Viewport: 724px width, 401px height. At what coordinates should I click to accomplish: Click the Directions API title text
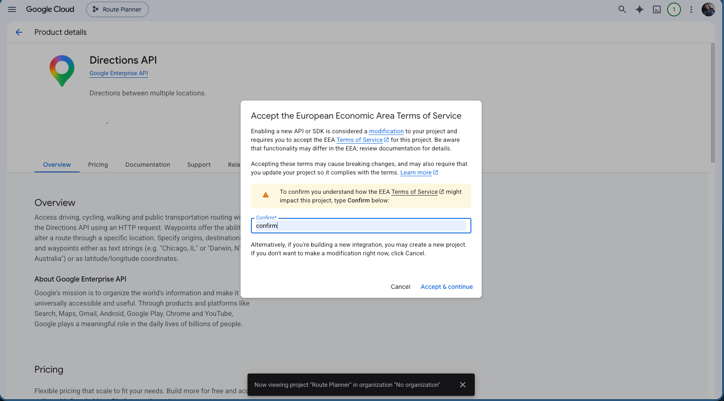coord(123,60)
